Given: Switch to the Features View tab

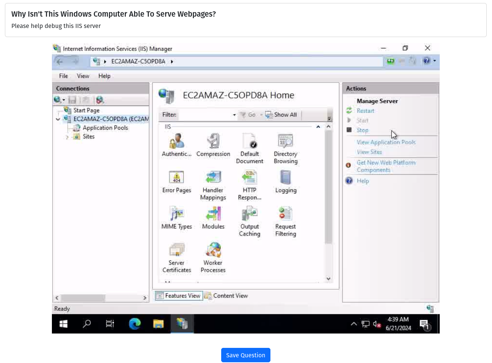Looking at the screenshot, I should (x=179, y=296).
